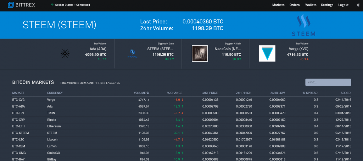Screen dimensions: 363x161
Task: Open the BTC-ETH market row
Action: tap(18, 126)
